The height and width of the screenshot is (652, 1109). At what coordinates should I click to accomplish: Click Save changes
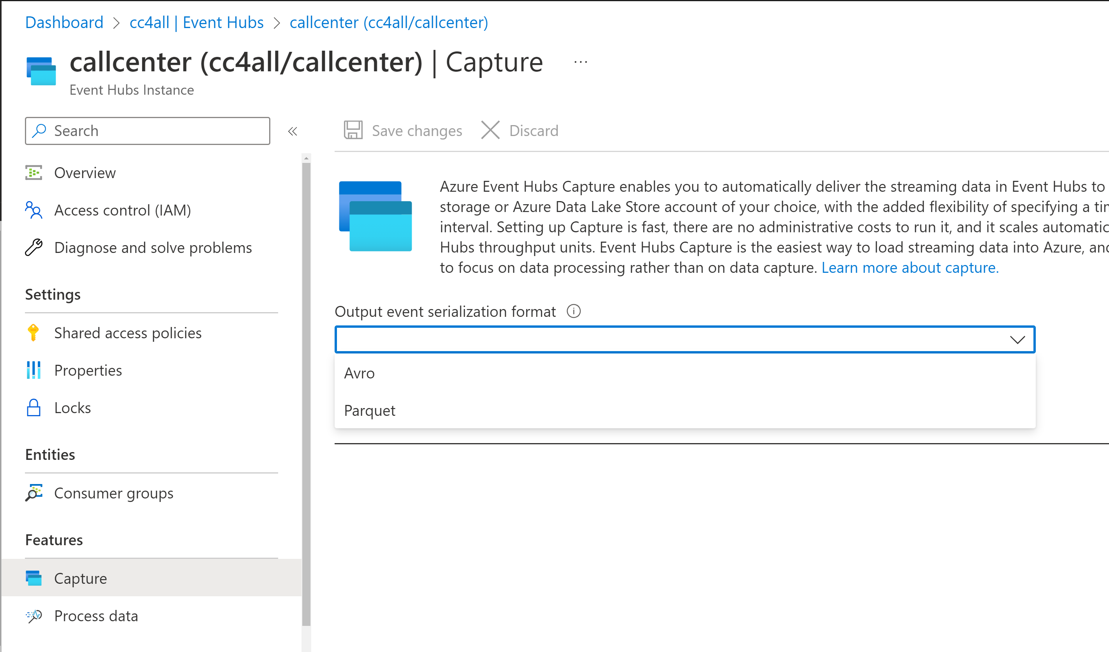[x=402, y=130]
